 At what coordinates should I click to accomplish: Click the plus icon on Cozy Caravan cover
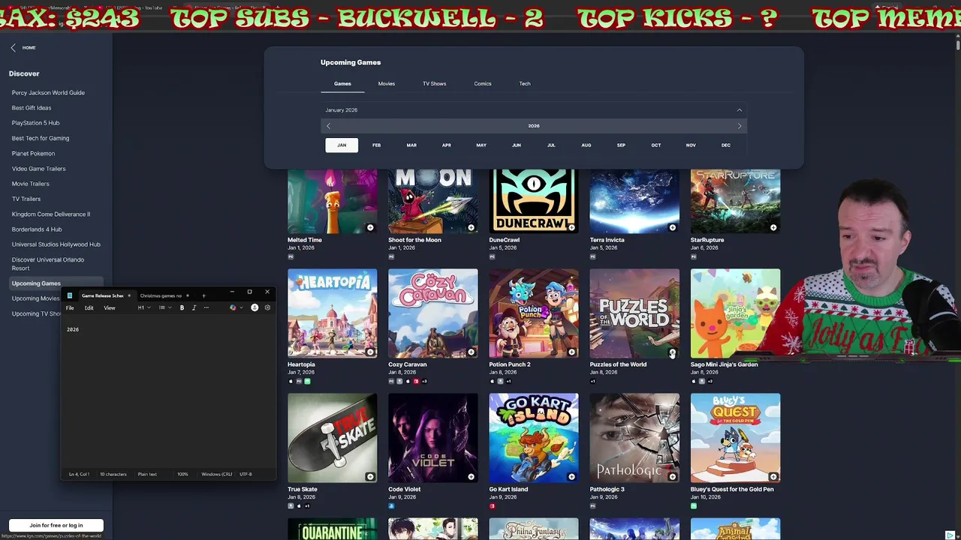click(x=471, y=352)
